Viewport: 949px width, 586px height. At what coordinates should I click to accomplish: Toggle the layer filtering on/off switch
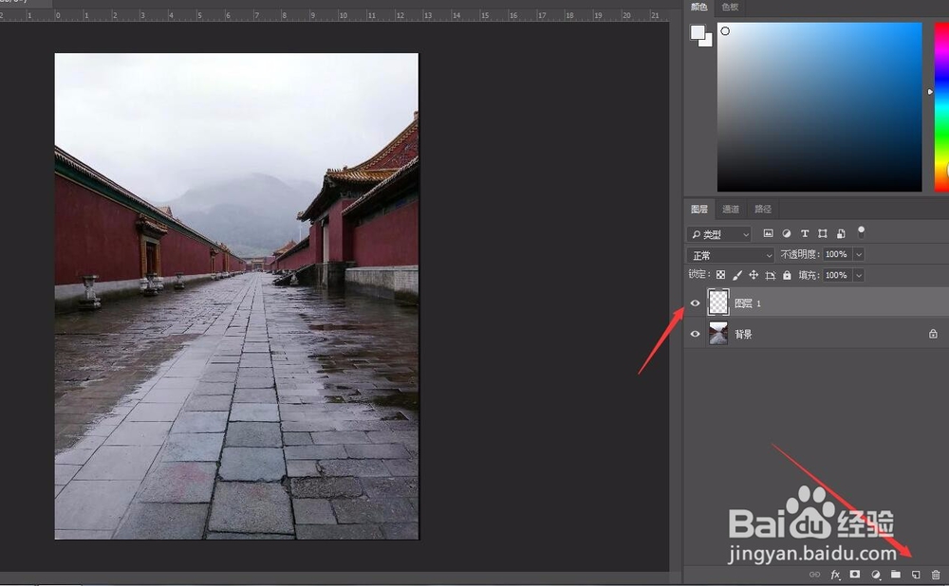(x=861, y=232)
